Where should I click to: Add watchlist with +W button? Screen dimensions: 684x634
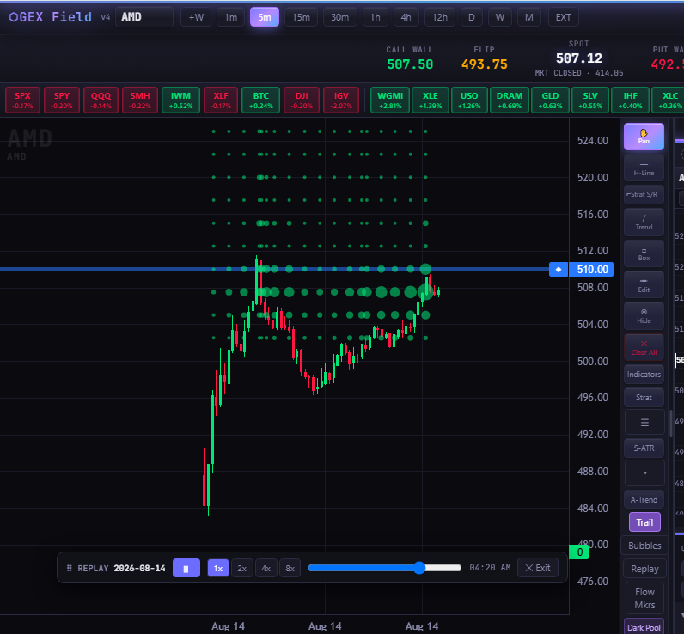196,17
